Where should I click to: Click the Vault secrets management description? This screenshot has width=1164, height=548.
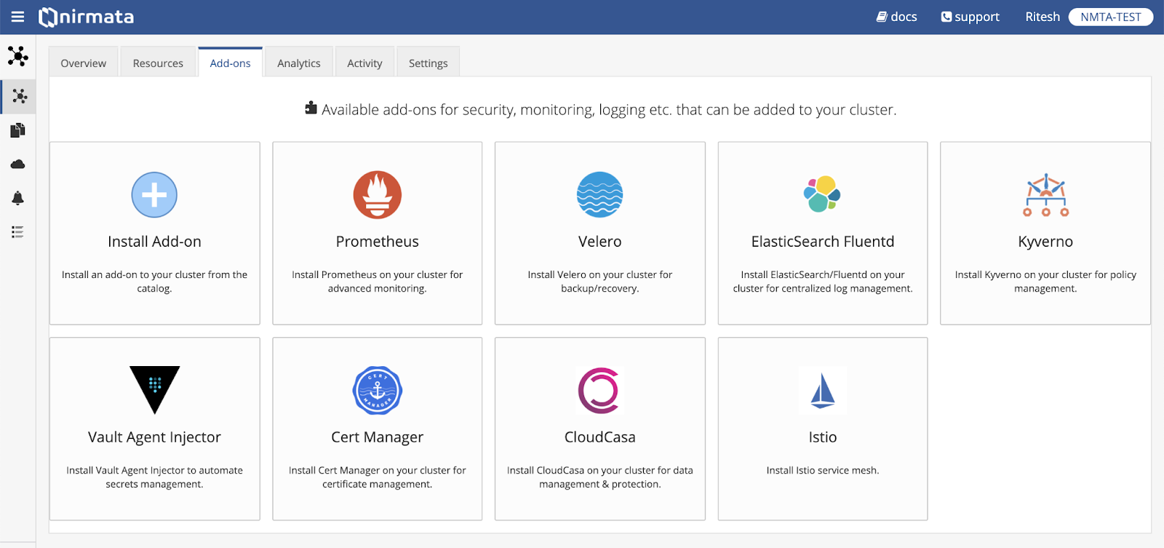(x=154, y=477)
